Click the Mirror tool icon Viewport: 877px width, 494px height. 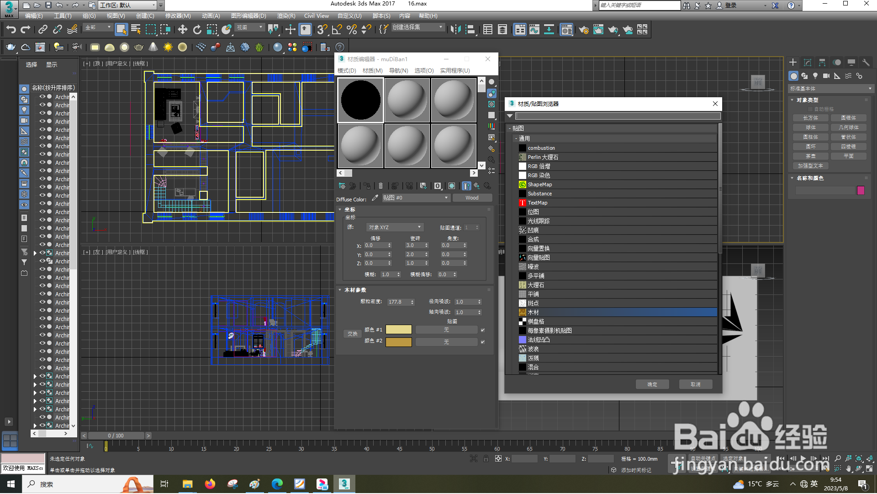click(455, 30)
